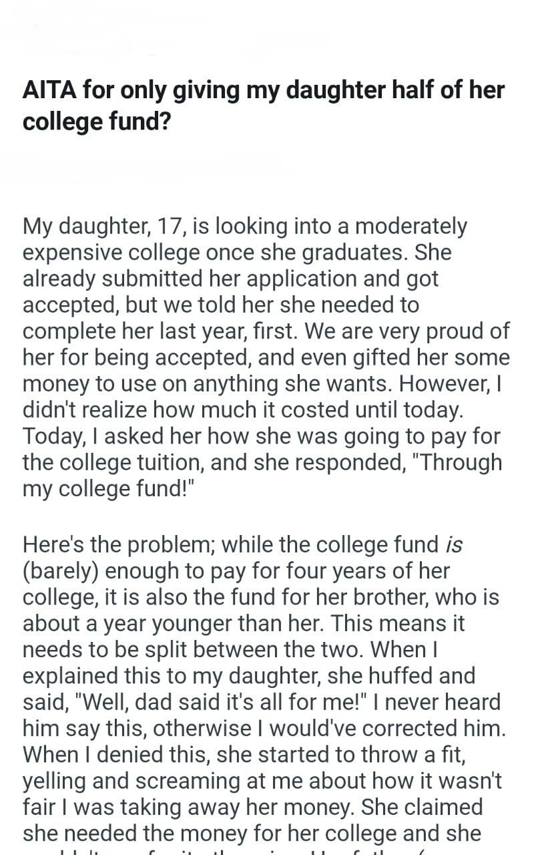Click the word AITA in the title
This screenshot has height=855, width=534.
tap(49, 90)
